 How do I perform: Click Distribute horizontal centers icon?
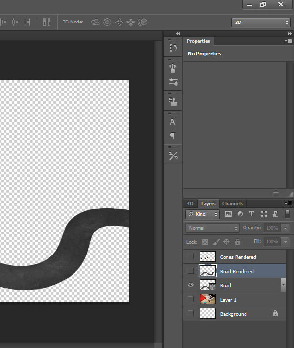tap(15, 22)
